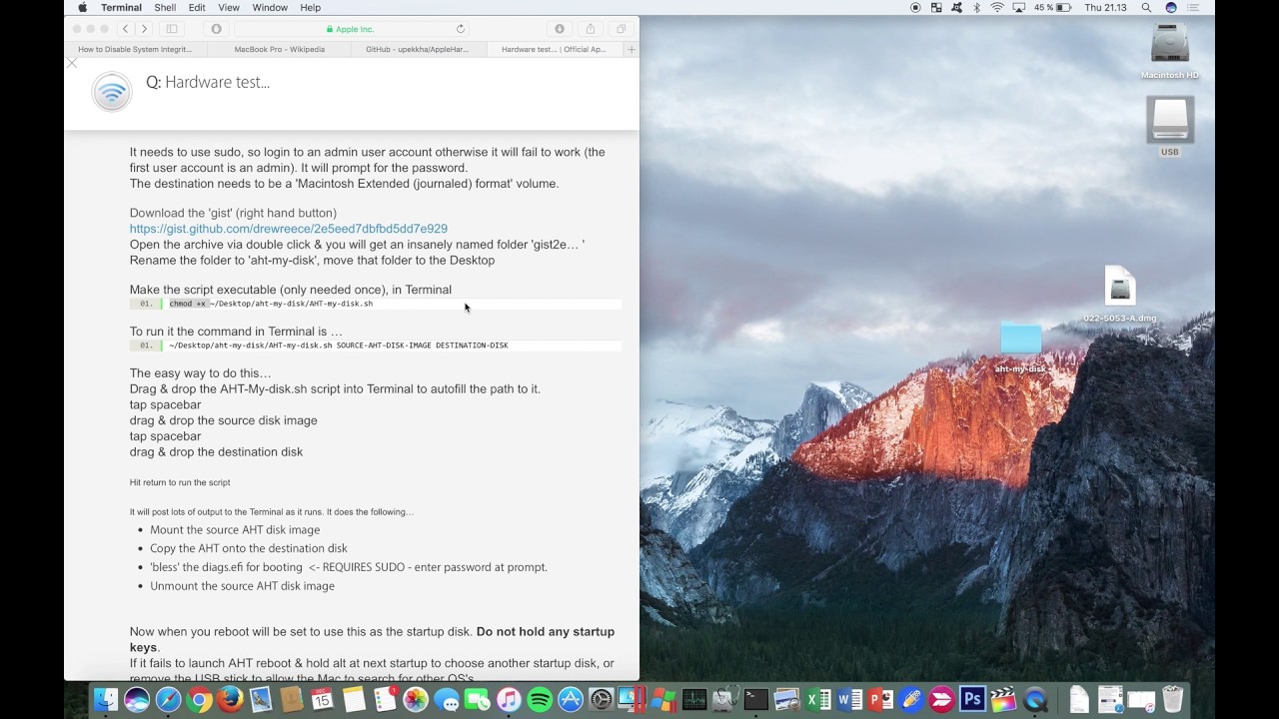Switch to MacBook Pro - Wikipedia tab
The image size is (1279, 719).
279,49
